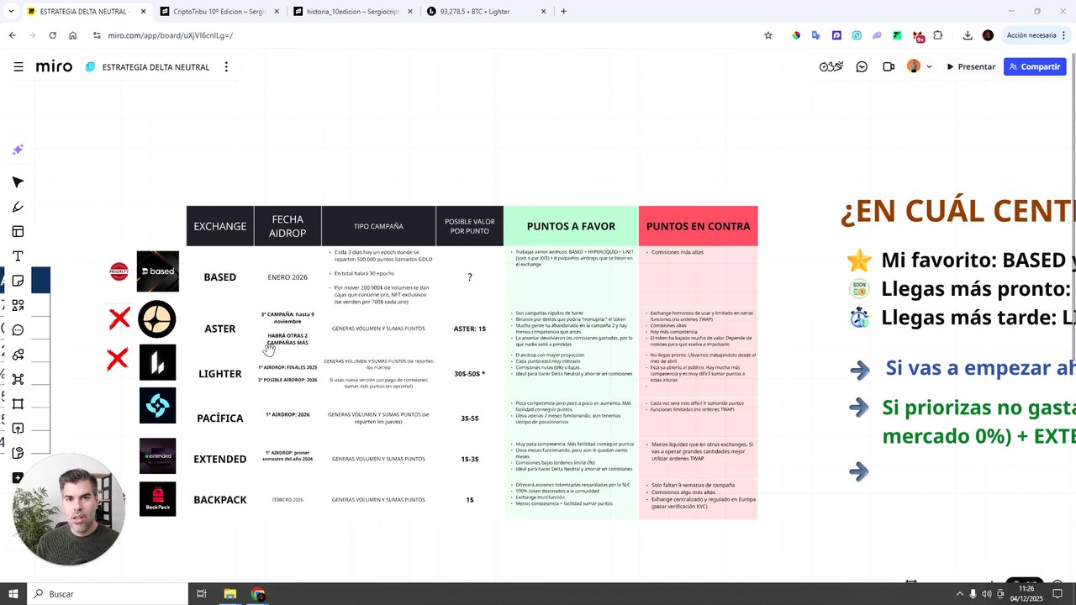Viewport: 1076px width, 605px height.
Task: Select the Aster logo image
Action: [157, 319]
